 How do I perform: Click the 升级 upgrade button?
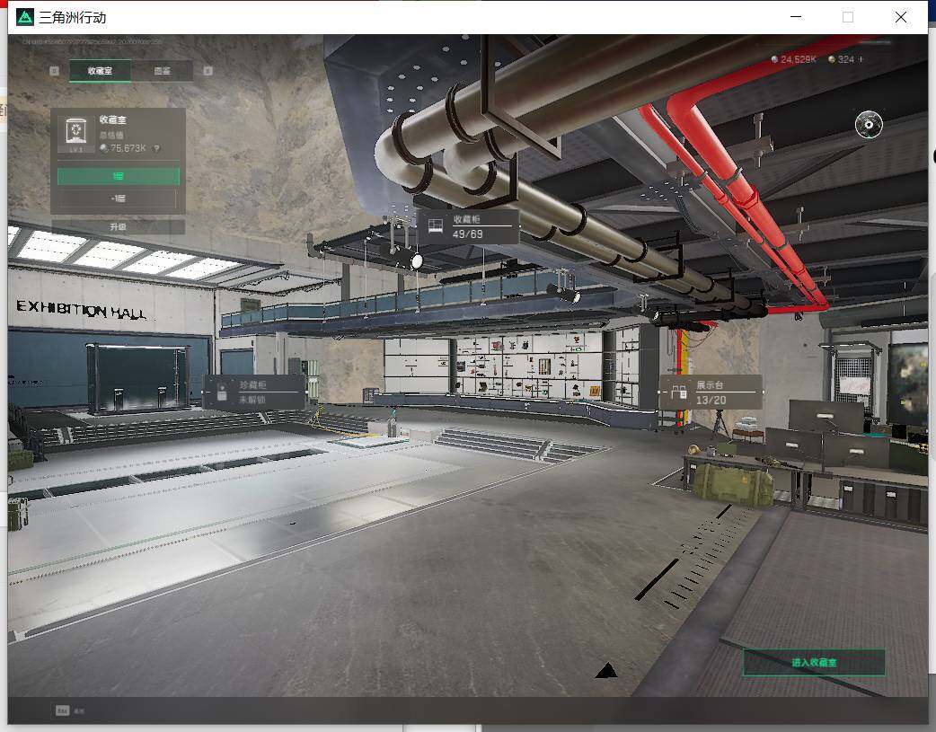coord(119,227)
